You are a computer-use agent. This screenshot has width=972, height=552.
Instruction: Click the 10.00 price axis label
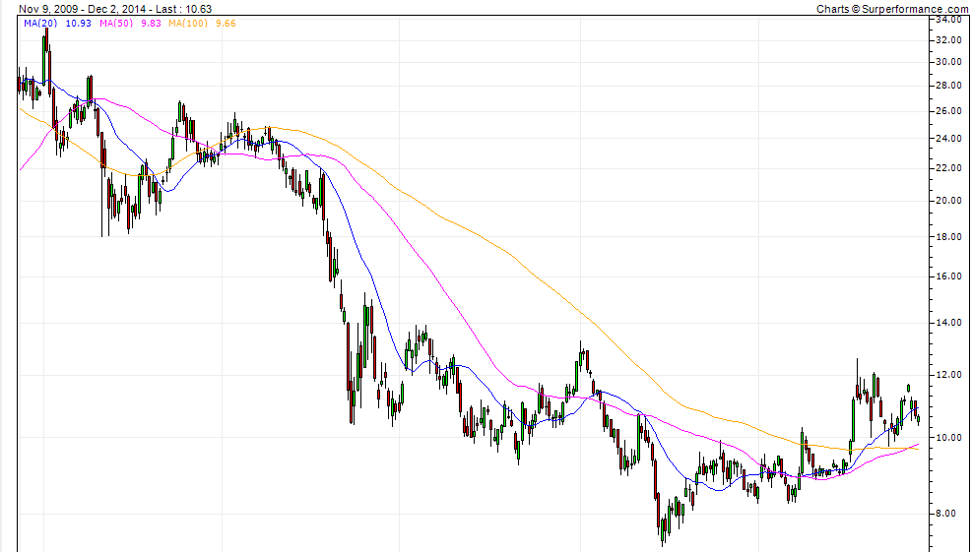(948, 438)
